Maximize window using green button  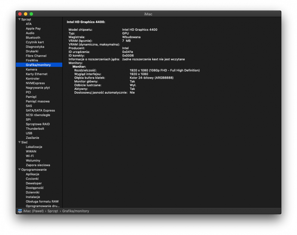tap(31, 14)
